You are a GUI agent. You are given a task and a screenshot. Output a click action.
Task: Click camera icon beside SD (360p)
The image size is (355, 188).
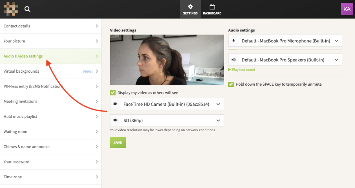tap(116, 120)
